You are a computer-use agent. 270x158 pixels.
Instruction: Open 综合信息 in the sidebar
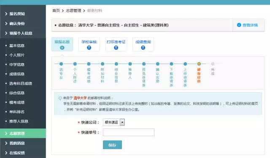tap(17, 93)
